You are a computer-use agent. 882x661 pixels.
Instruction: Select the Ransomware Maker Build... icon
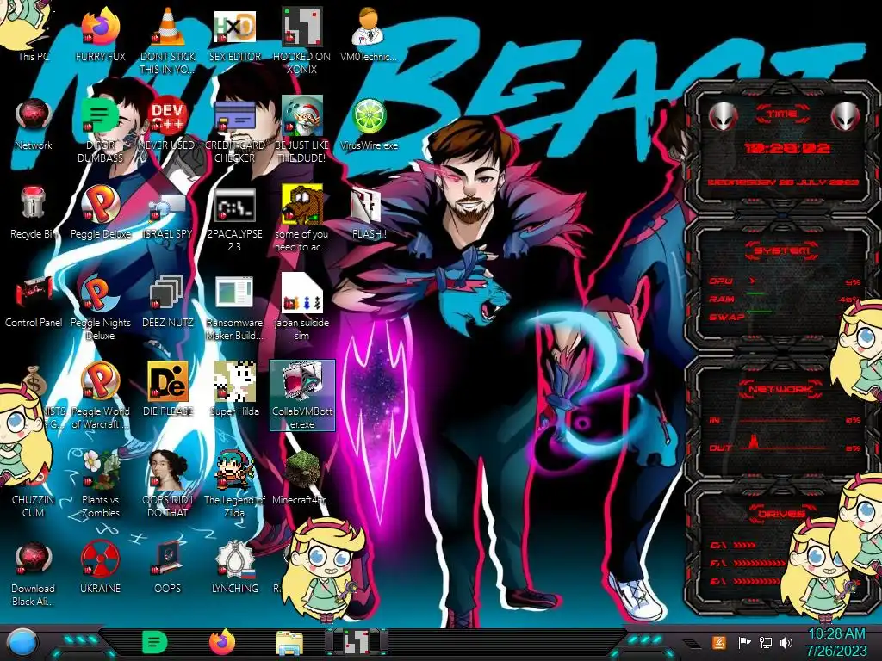coord(234,308)
